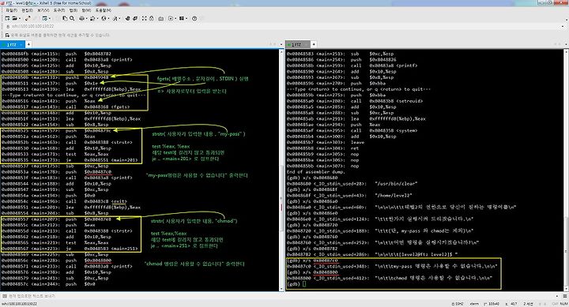Click the script run icon

[x=171, y=18]
